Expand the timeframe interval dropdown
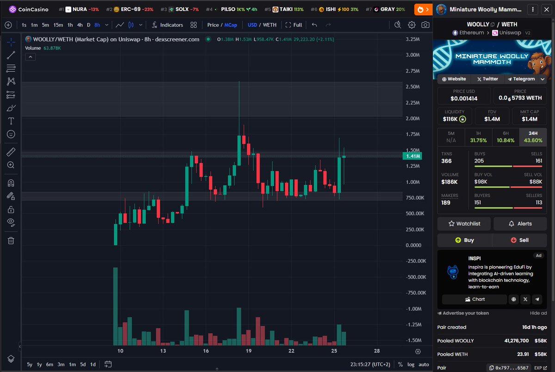Viewport: 555px width, 372px height. (107, 25)
